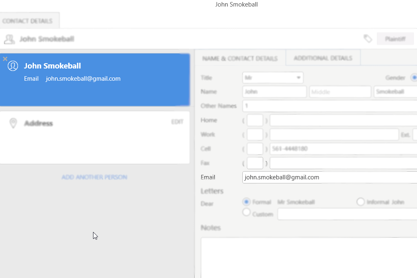Image resolution: width=417 pixels, height=278 pixels.
Task: Switch to the Additional Details tab
Action: click(x=323, y=57)
